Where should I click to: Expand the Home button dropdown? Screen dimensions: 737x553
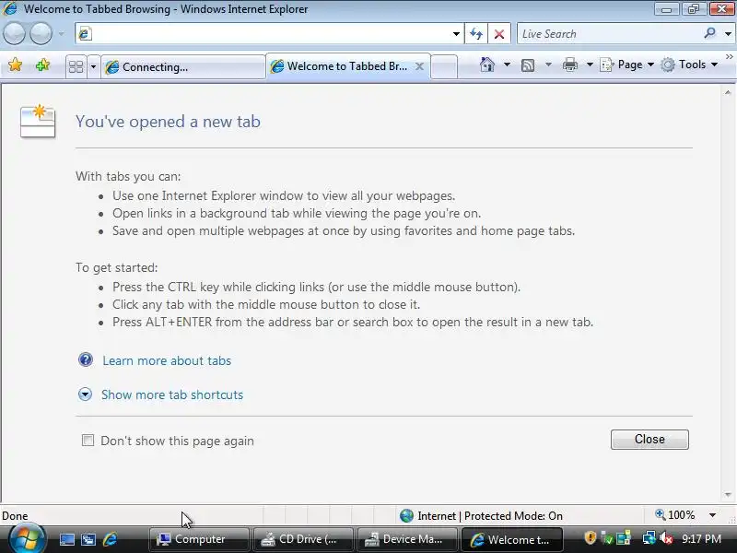[x=507, y=65]
